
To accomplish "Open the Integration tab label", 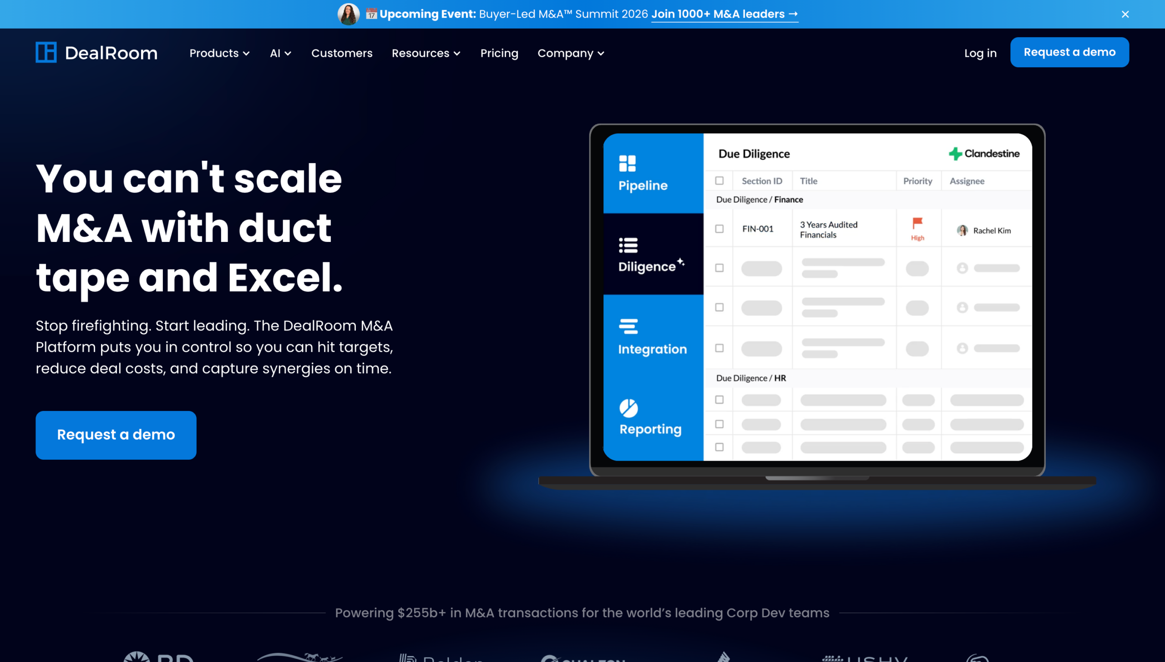I will [x=652, y=349].
